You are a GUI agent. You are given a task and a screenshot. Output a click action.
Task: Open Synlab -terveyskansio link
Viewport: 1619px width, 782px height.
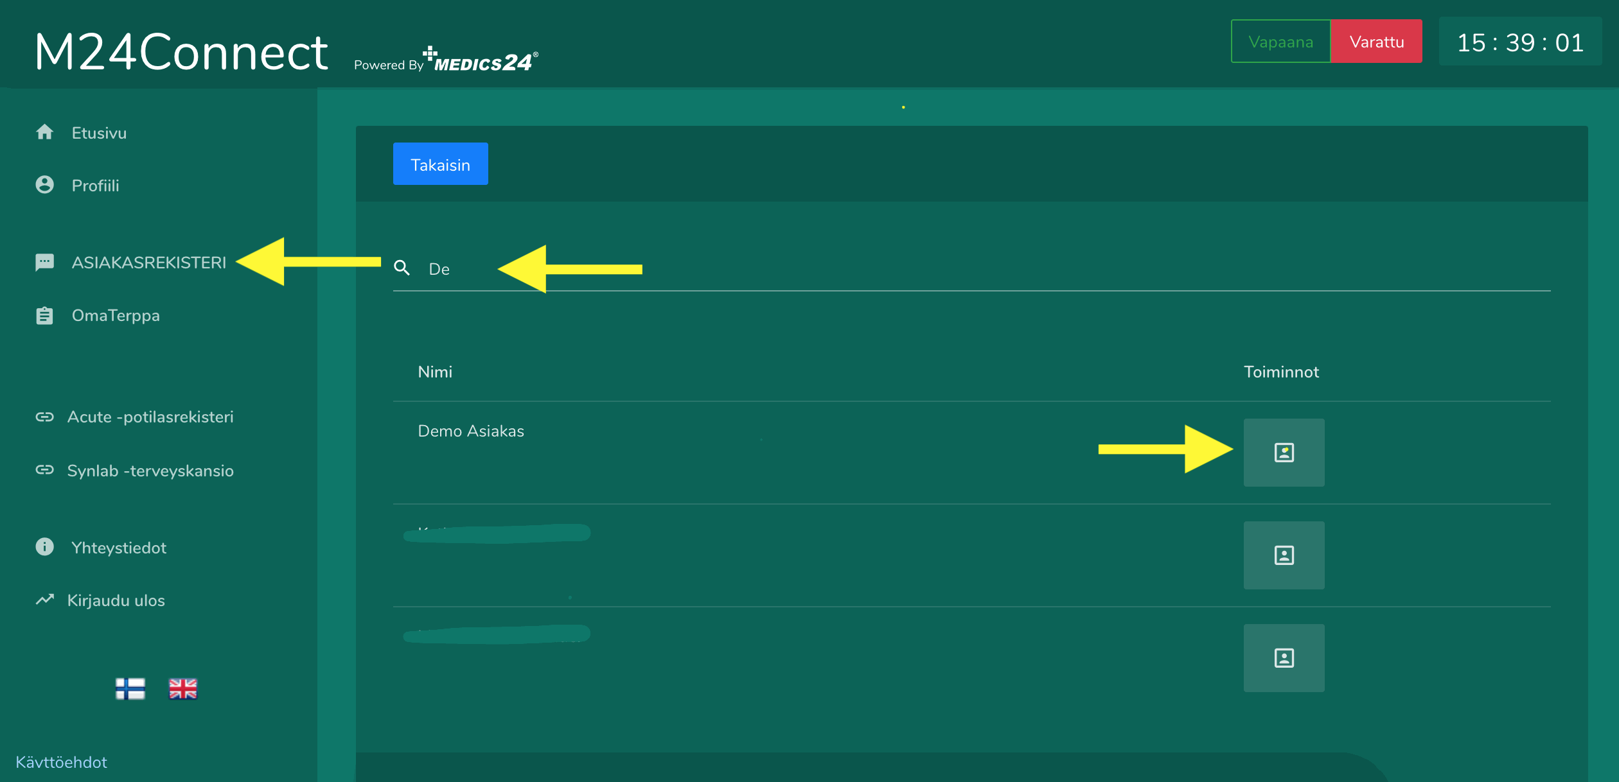point(150,471)
